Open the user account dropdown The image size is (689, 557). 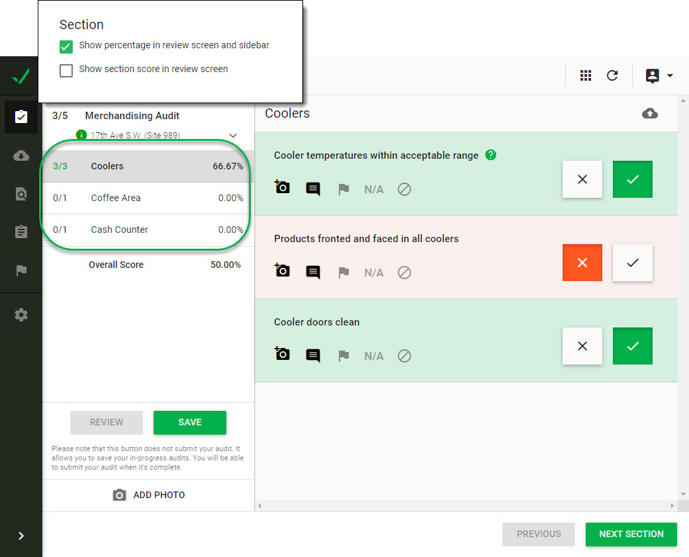[659, 75]
